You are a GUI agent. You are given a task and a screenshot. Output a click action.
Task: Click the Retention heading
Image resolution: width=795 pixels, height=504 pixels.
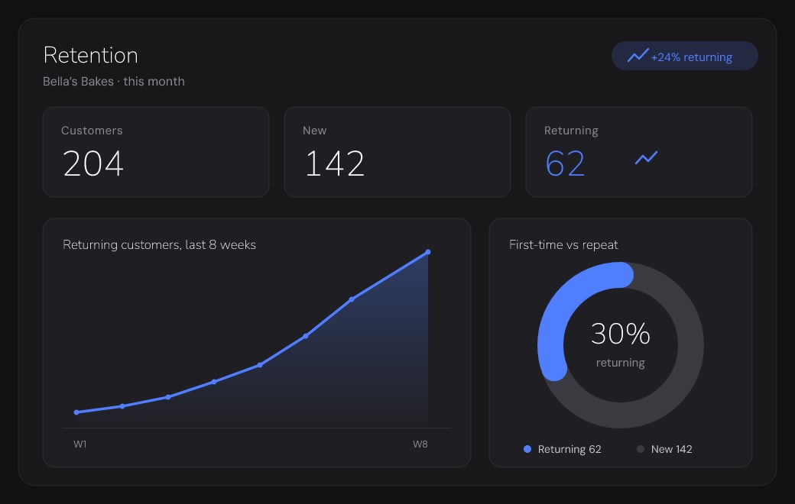point(91,55)
